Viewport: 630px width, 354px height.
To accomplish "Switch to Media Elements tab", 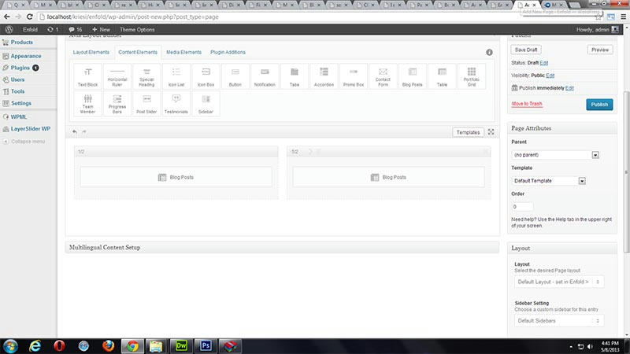I will click(183, 52).
